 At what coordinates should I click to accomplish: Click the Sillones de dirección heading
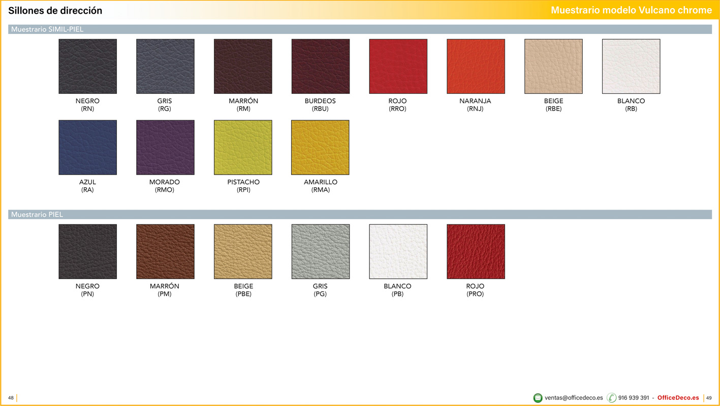(55, 11)
